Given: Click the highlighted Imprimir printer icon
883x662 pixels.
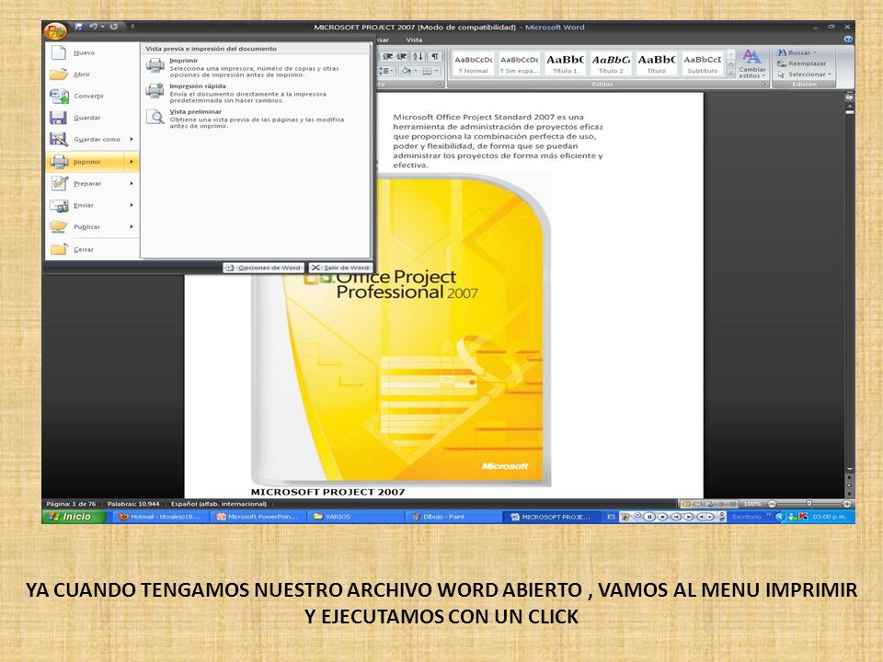Looking at the screenshot, I should [59, 162].
